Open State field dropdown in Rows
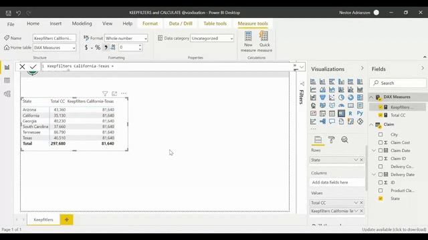Screen dimensions: 428x240 (x=356, y=160)
